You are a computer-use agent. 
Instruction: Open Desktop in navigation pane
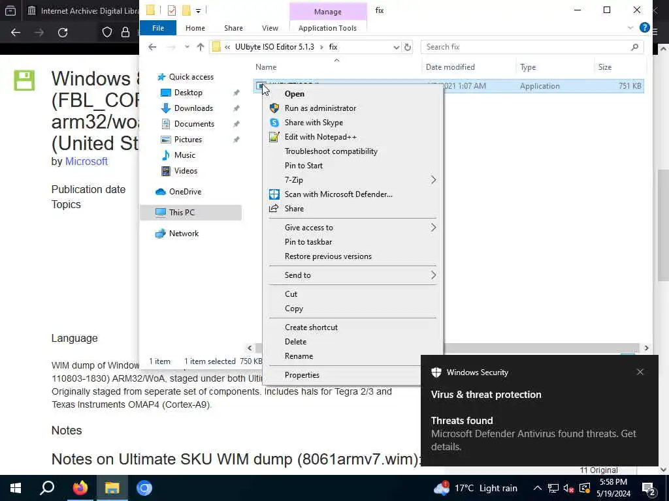click(x=188, y=93)
